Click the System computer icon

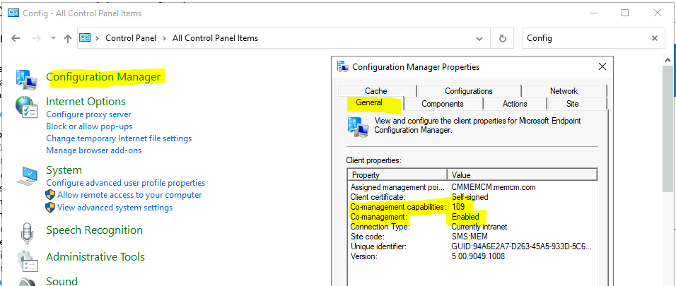(x=28, y=176)
